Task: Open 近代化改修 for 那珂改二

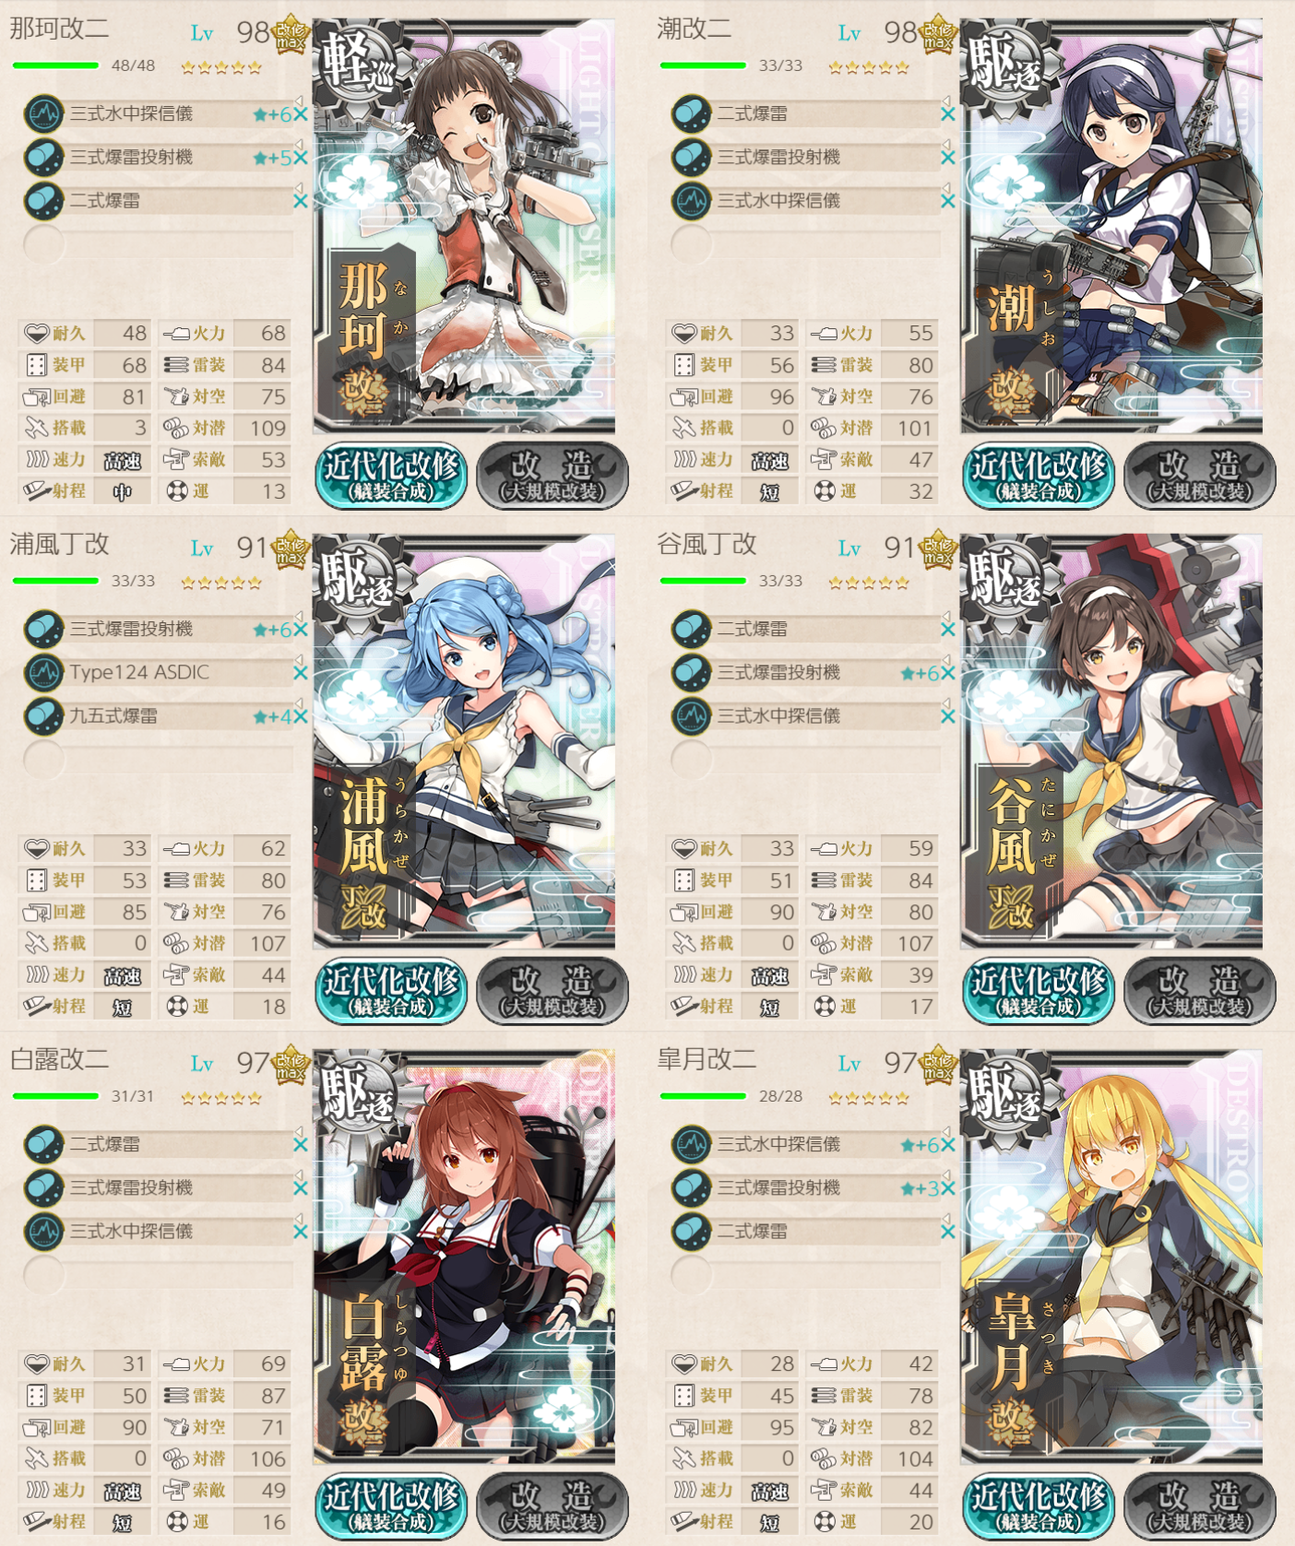Action: click(391, 476)
